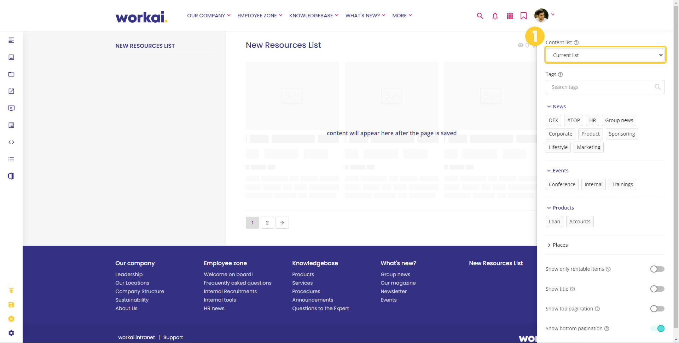Image resolution: width=679 pixels, height=343 pixels.
Task: Select the video player icon in sidebar
Action: pos(11,108)
